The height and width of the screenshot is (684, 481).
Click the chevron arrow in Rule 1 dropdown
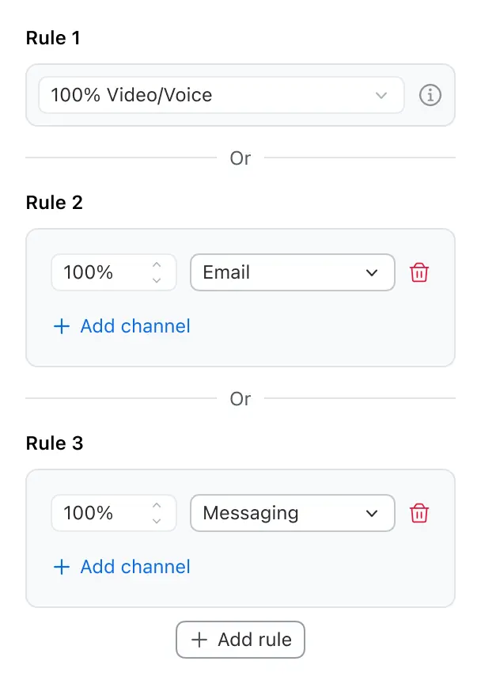pos(381,96)
